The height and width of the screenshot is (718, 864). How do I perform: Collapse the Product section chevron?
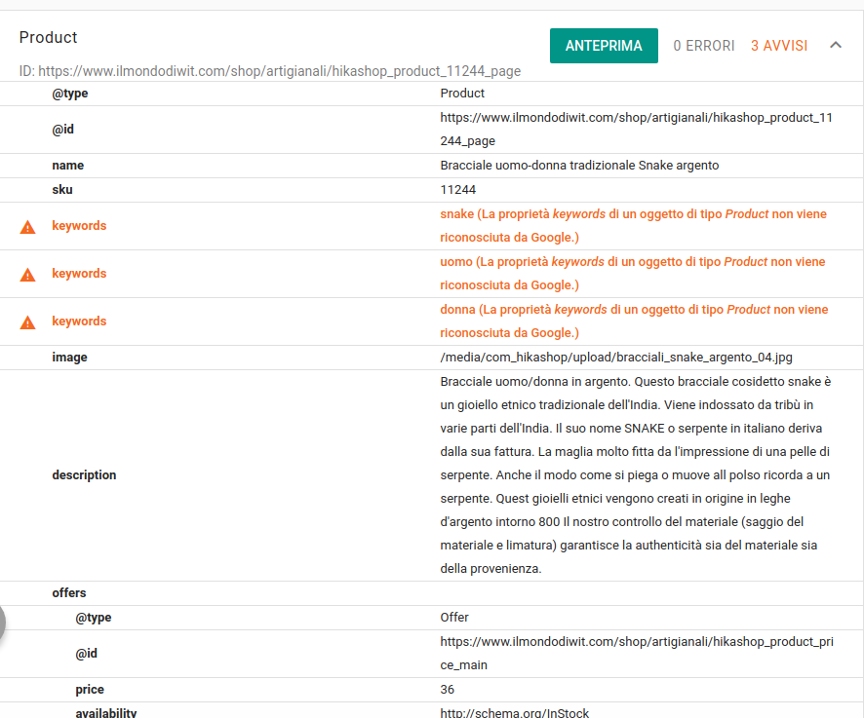point(836,45)
